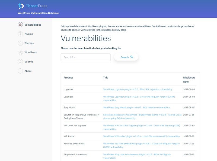217x161 pixels.
Task: Open Loginizer Blind SQL Injection vulnerability link
Action: (x=138, y=89)
